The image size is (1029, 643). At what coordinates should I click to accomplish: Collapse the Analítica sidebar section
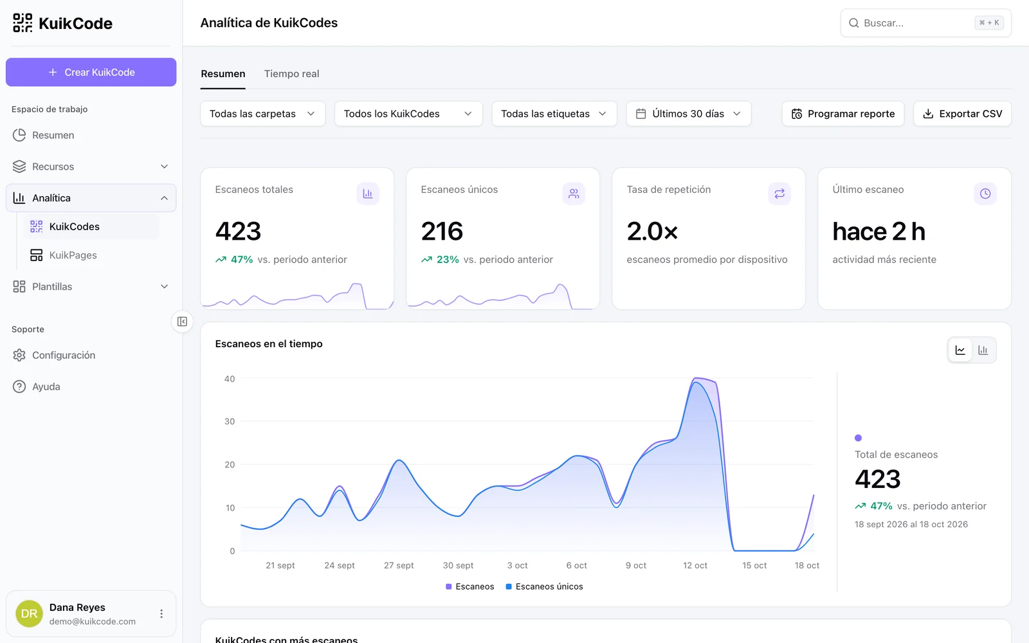pyautogui.click(x=91, y=198)
